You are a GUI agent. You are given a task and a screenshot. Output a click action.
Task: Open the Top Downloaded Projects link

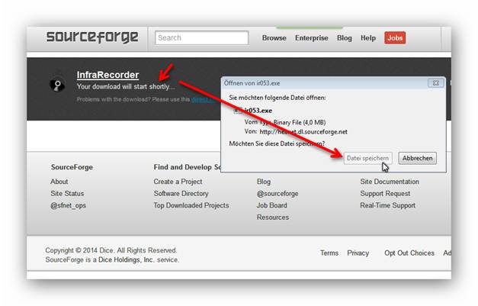pyautogui.click(x=191, y=205)
